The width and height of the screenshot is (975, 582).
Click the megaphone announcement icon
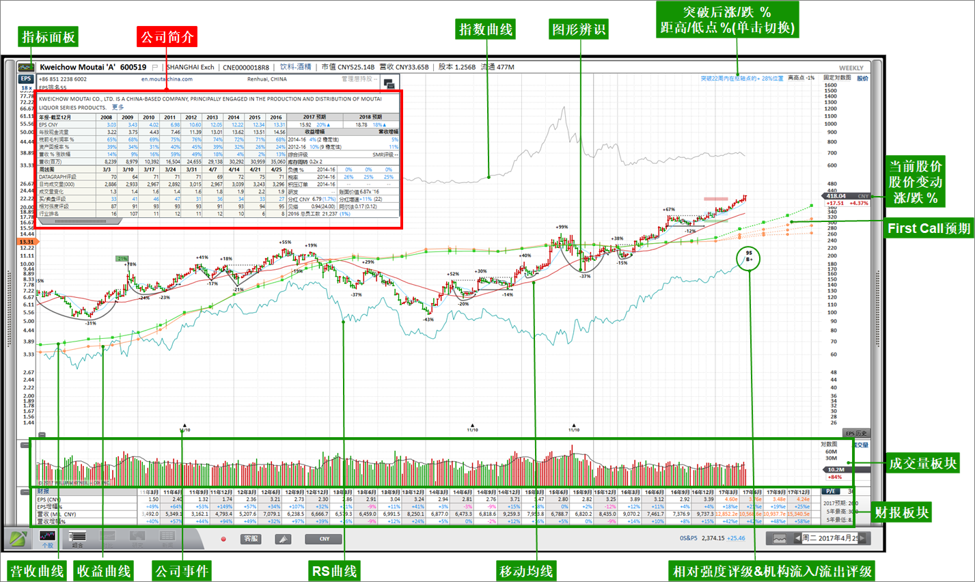click(x=283, y=539)
